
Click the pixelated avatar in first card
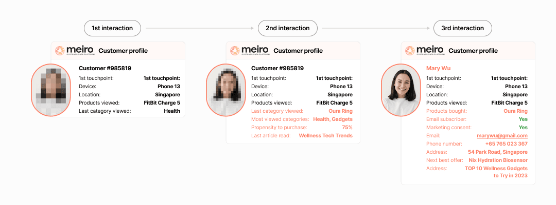point(52,90)
